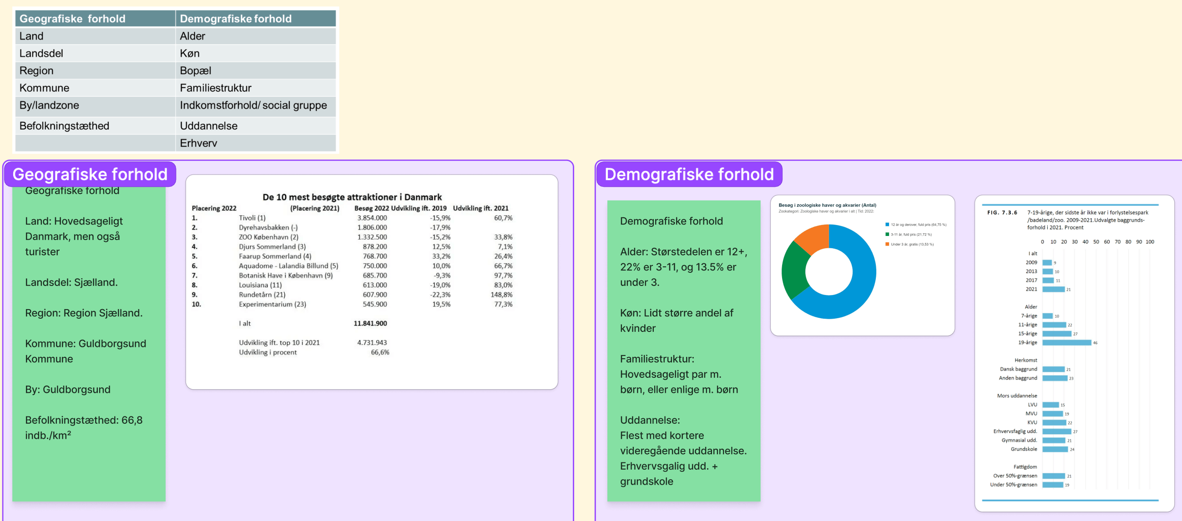
Task: Click the 'Kommune' table cell
Action: 95,88
